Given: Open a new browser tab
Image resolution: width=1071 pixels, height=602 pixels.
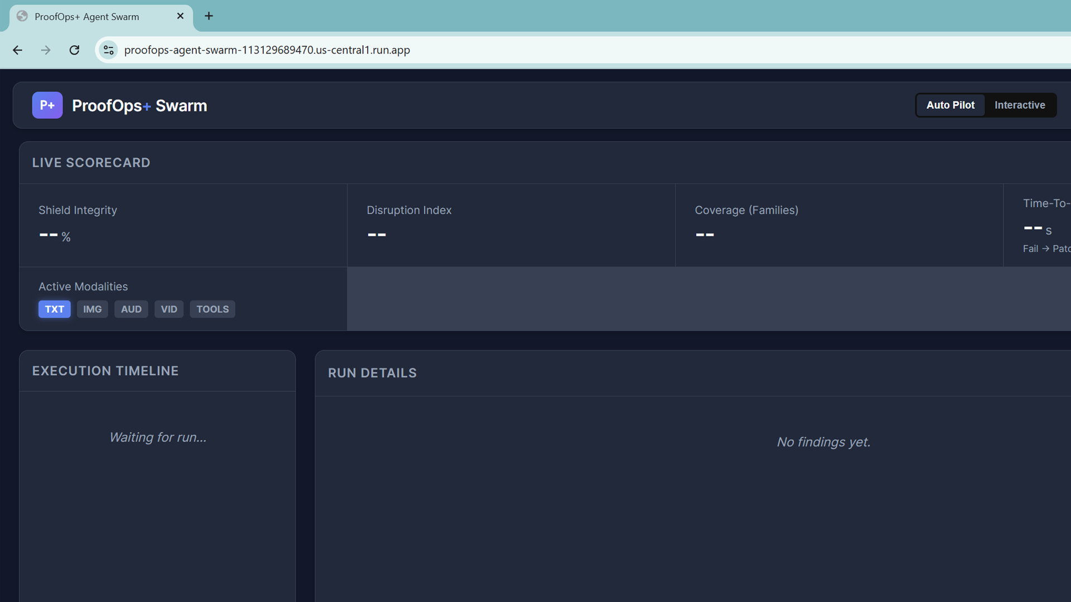Looking at the screenshot, I should 209,16.
